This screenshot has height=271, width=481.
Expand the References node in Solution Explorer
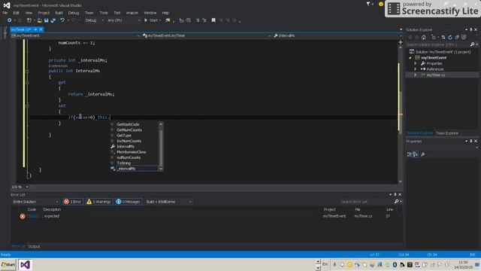click(x=416, y=69)
